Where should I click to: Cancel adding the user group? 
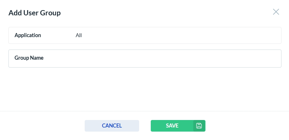point(112,126)
